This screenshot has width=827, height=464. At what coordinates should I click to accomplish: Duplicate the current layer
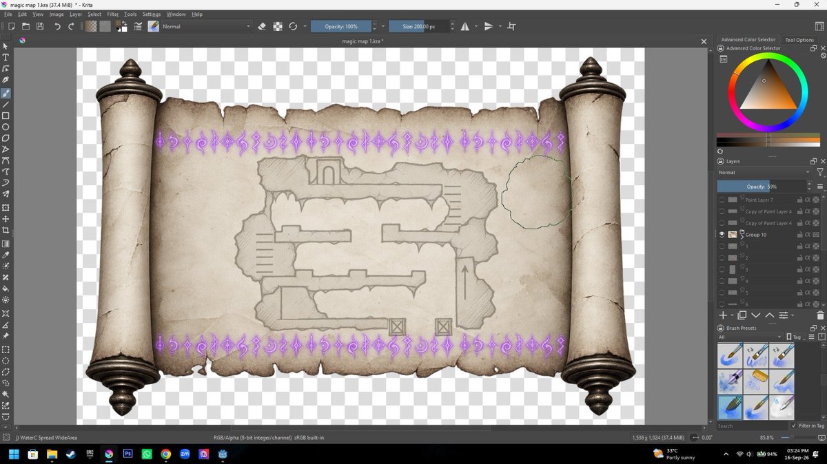click(x=742, y=315)
